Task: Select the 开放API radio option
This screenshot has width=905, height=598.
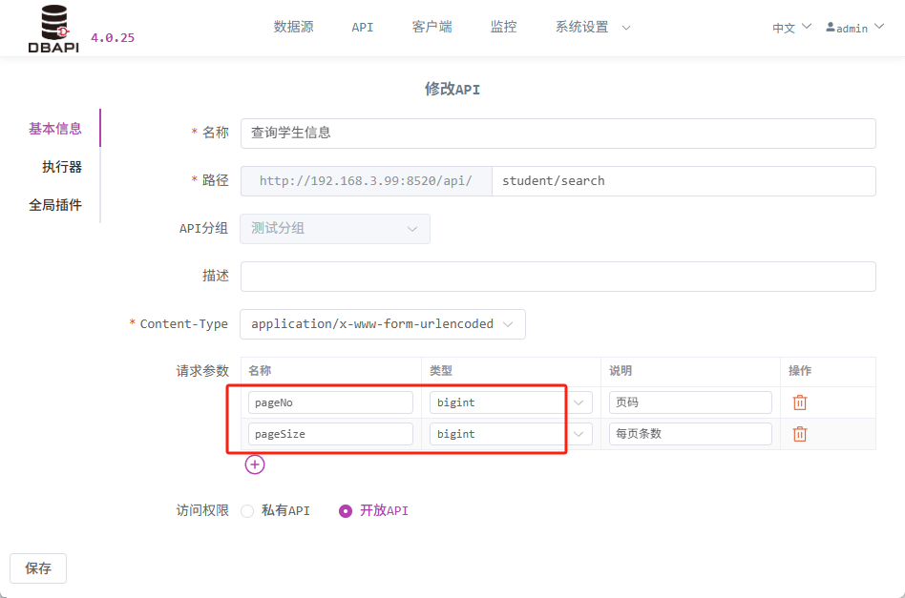Action: tap(346, 511)
